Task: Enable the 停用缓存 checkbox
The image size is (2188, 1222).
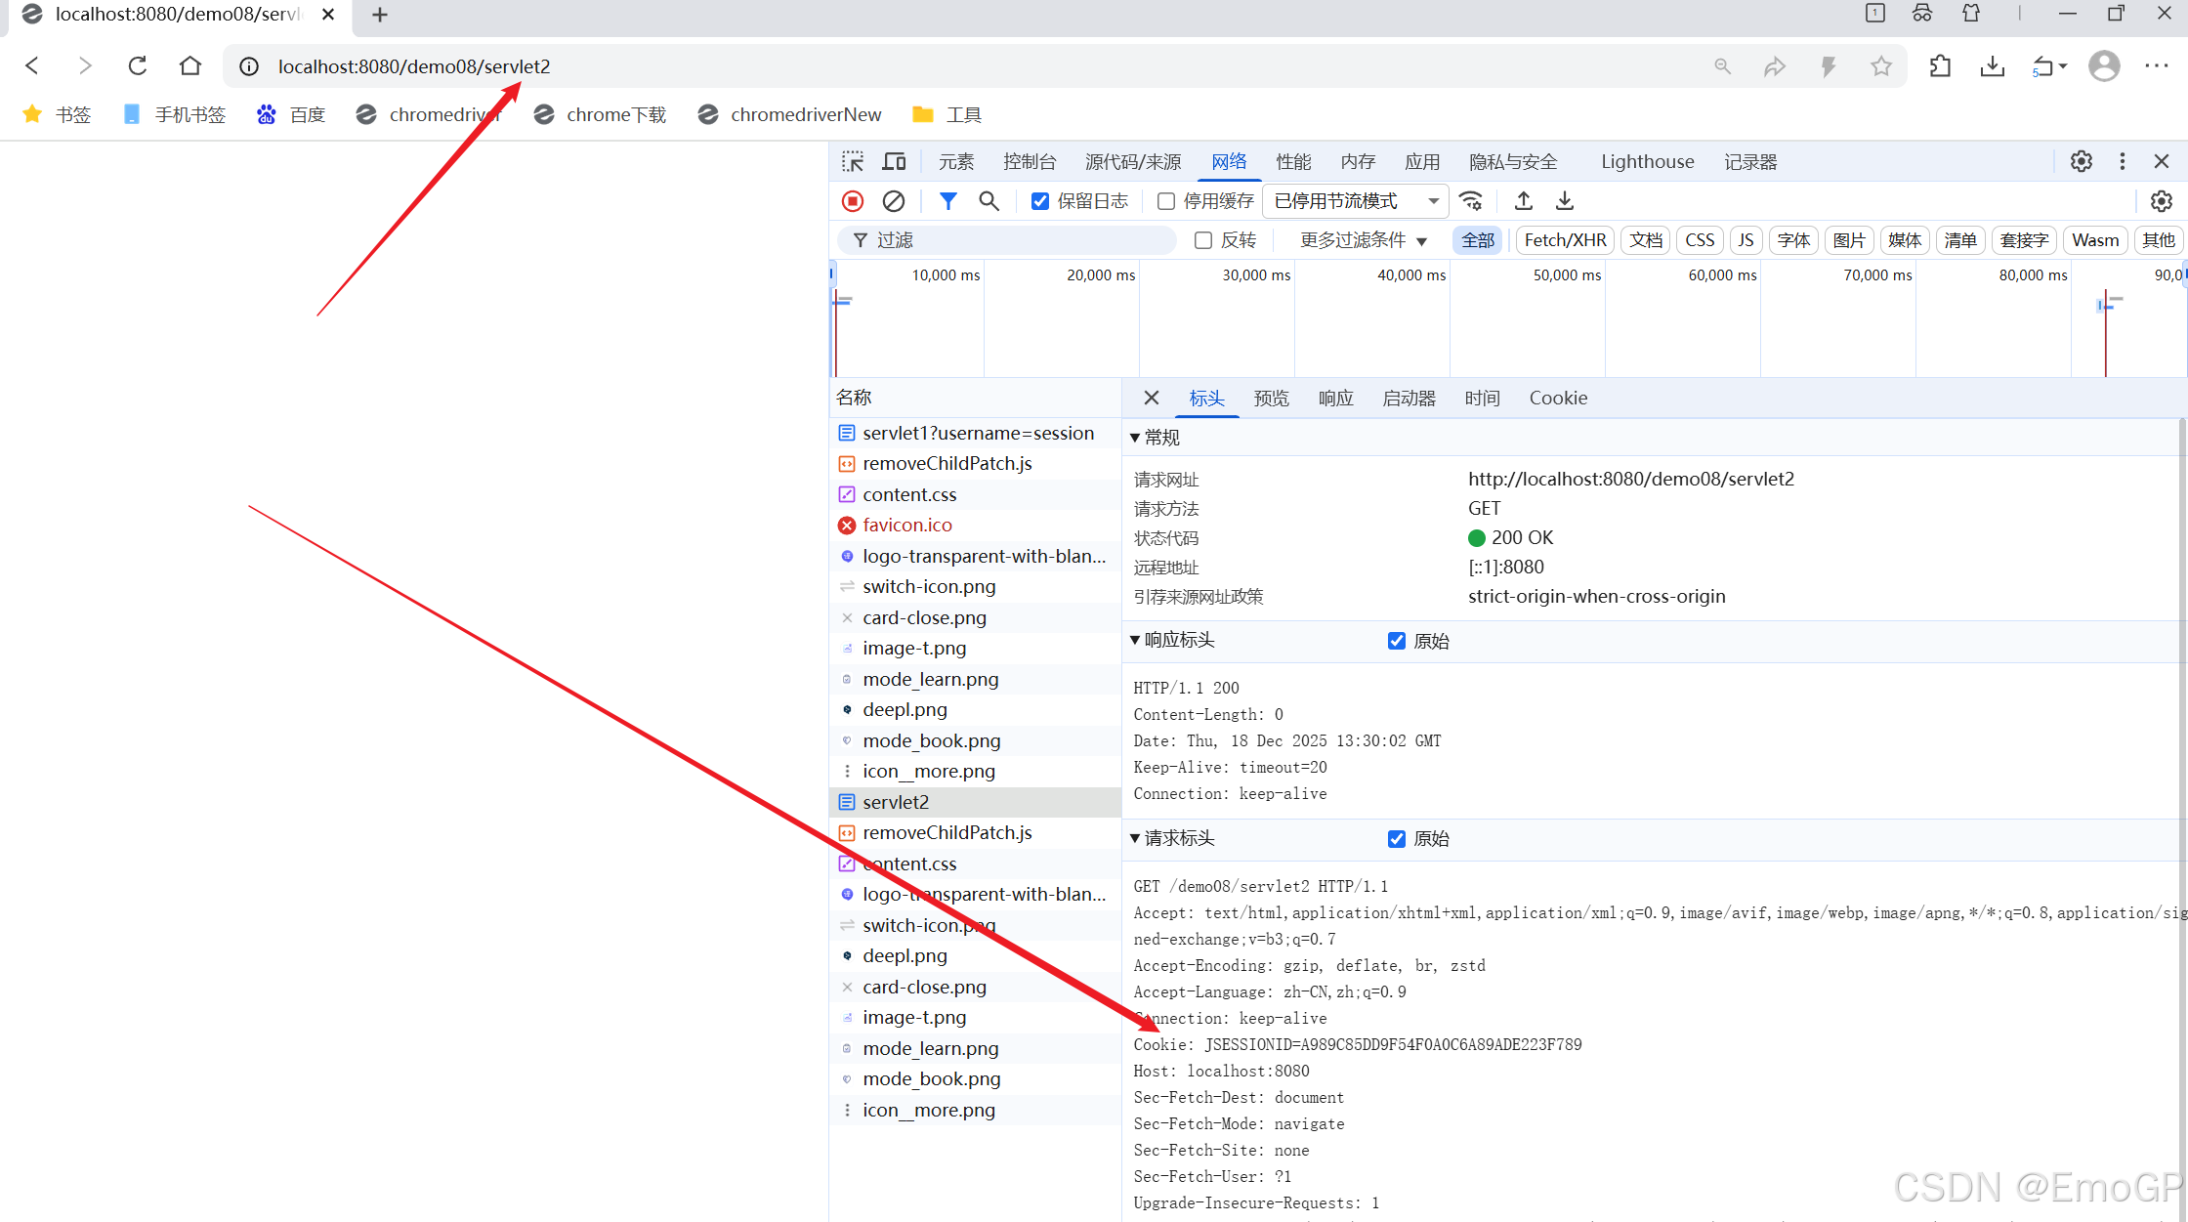Action: click(x=1166, y=201)
